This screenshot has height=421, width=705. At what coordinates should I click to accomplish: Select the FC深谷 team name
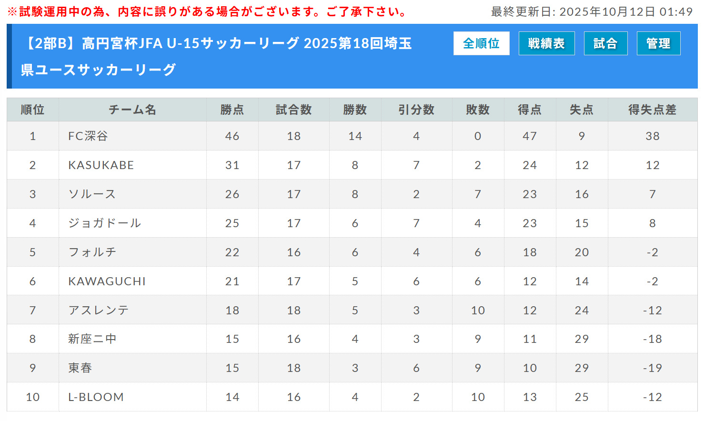[88, 136]
